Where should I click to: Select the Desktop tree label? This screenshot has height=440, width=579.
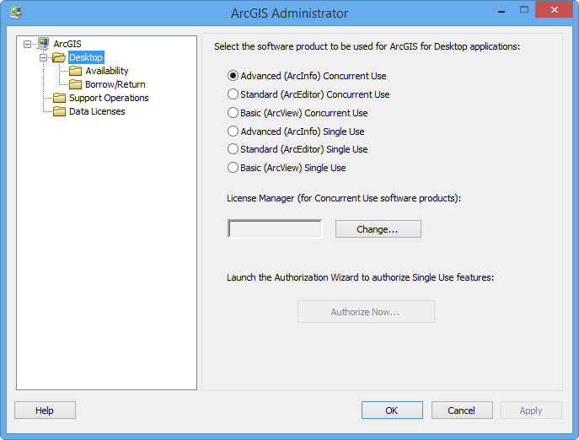pos(86,57)
